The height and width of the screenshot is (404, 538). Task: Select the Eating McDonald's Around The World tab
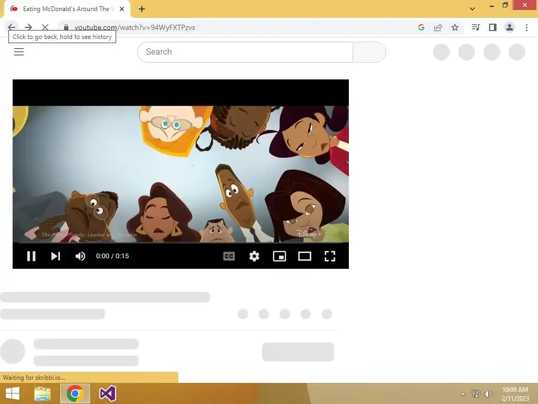point(66,9)
